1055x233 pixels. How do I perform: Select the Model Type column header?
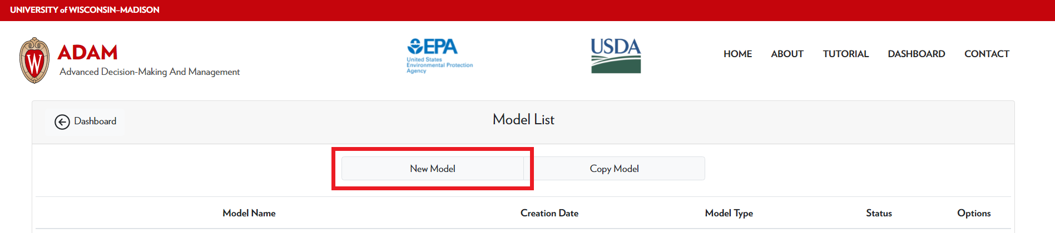(x=729, y=213)
